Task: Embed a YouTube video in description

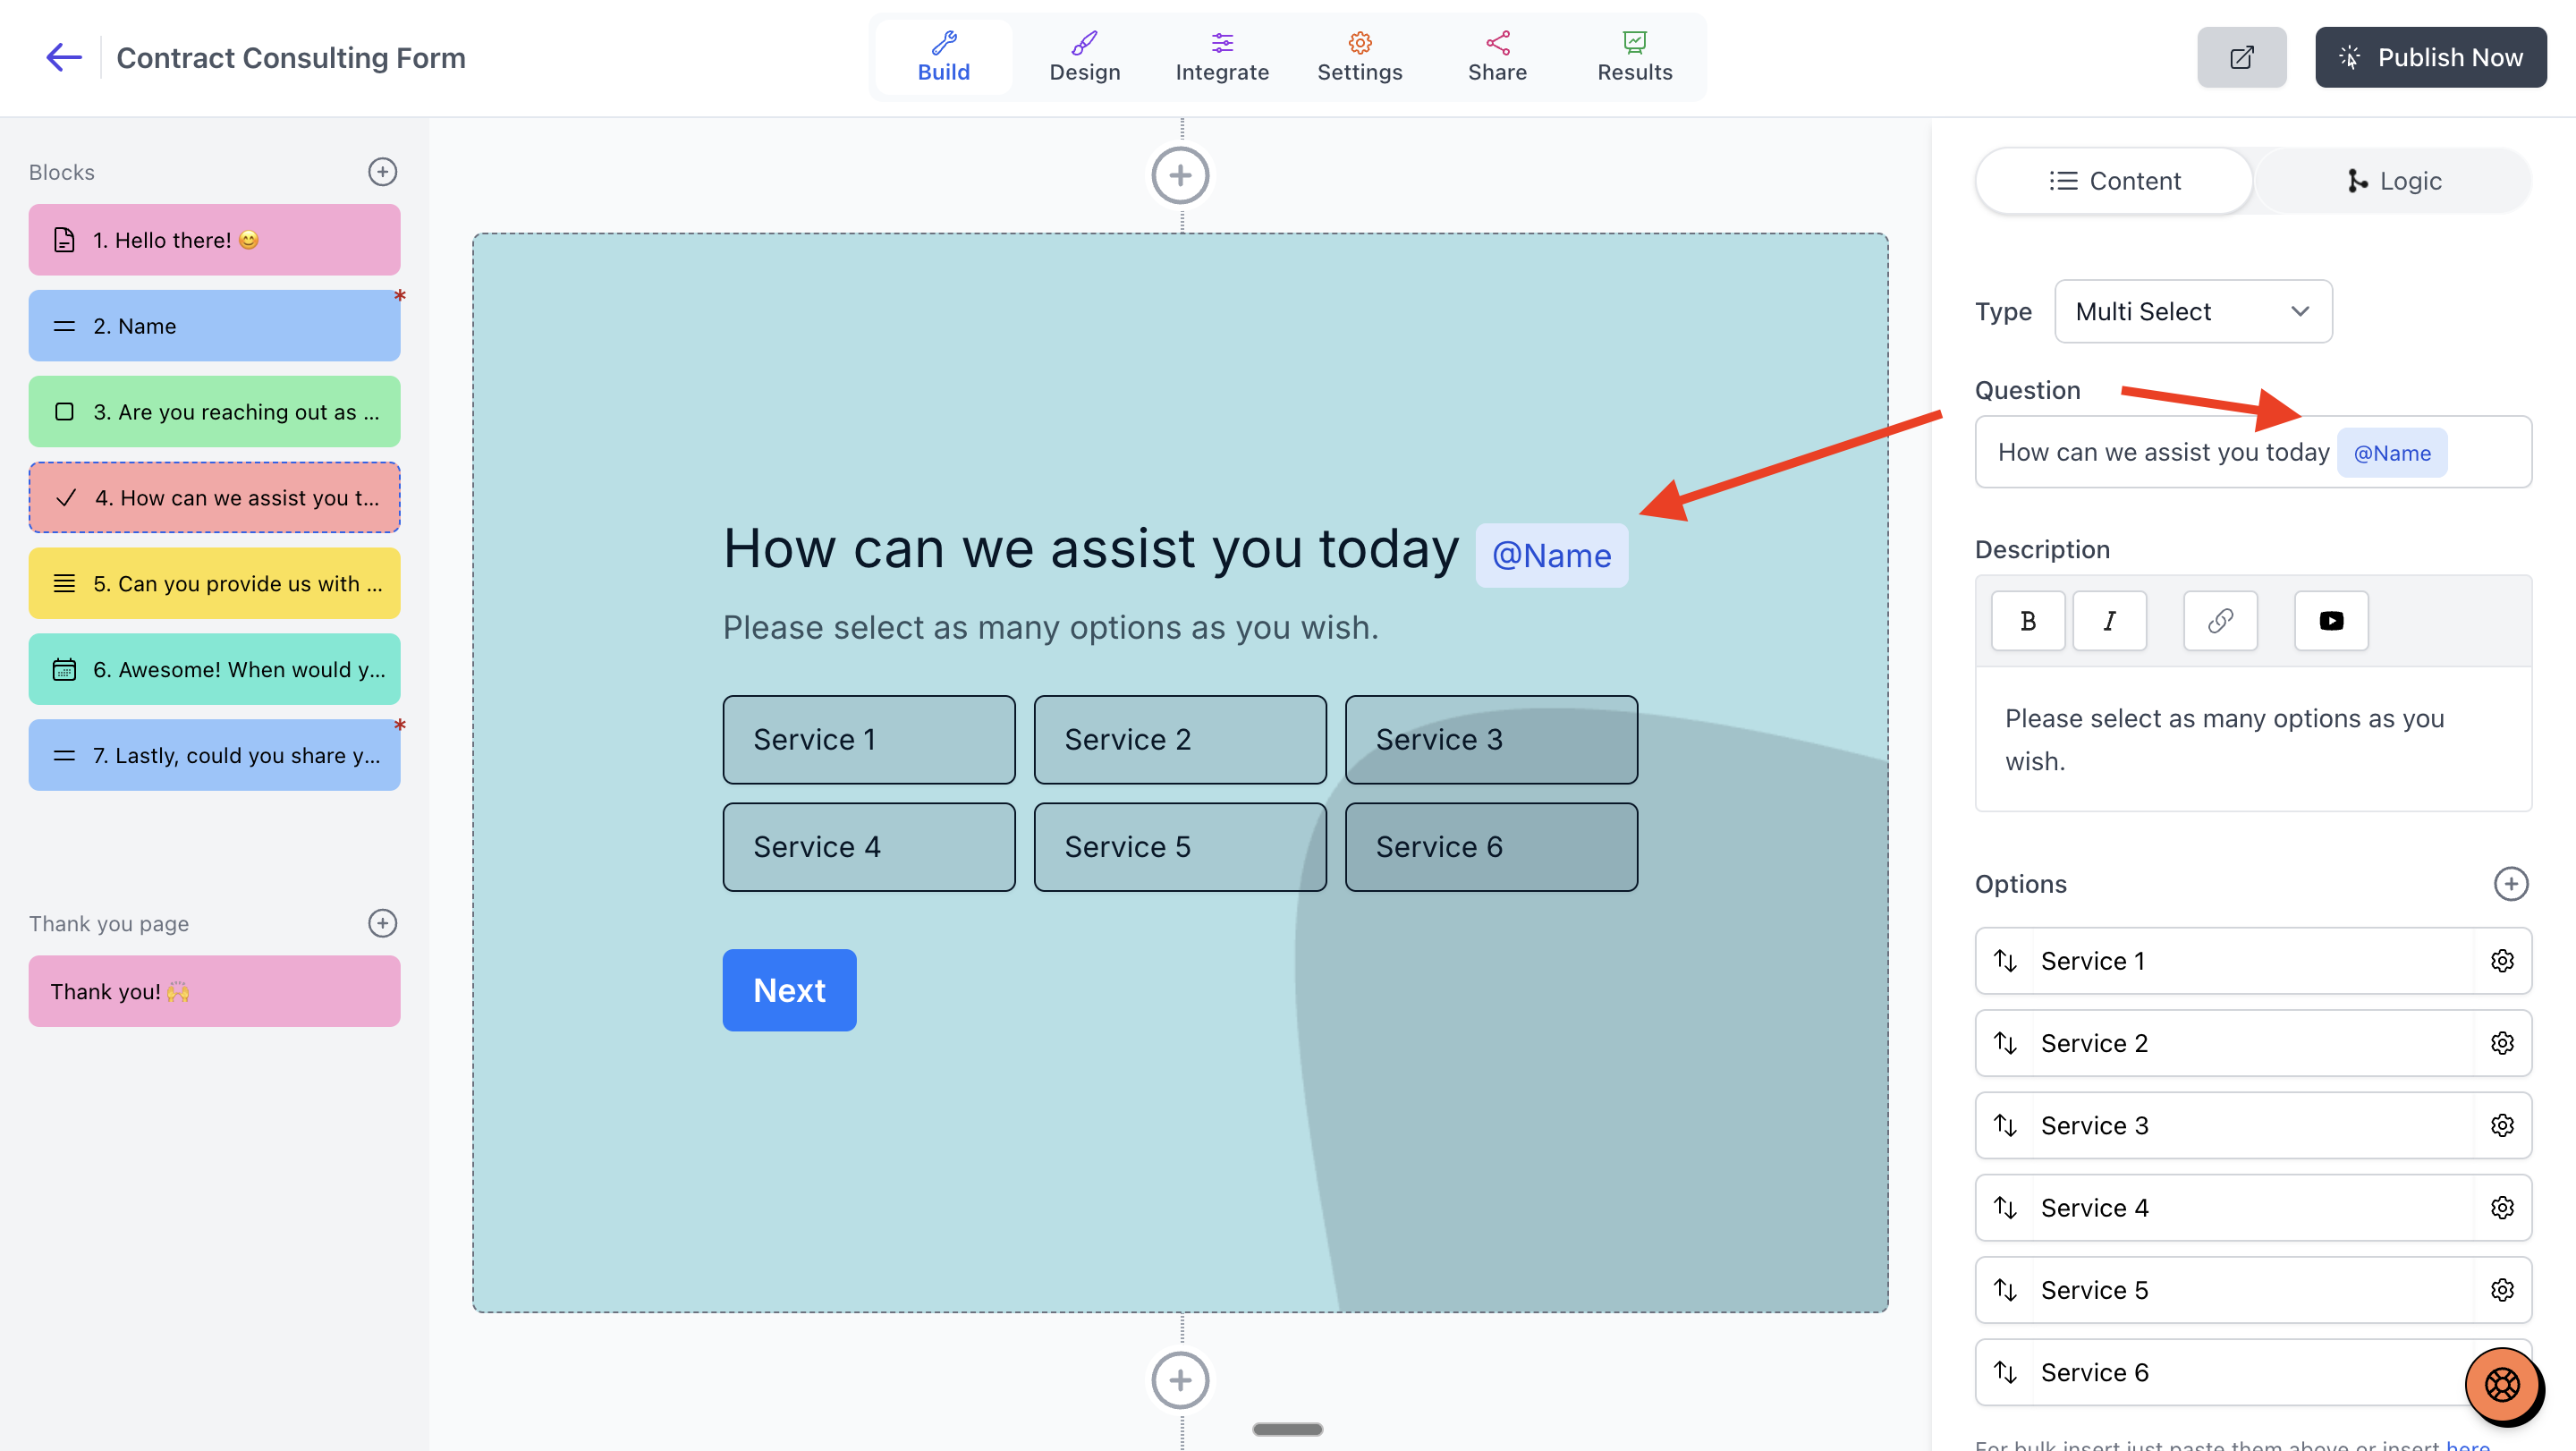Action: 2331,621
